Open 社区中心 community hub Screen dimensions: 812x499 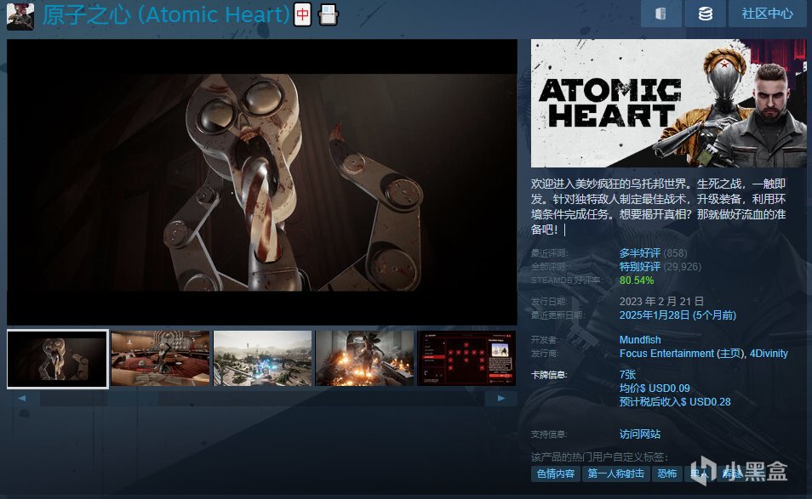point(768,14)
